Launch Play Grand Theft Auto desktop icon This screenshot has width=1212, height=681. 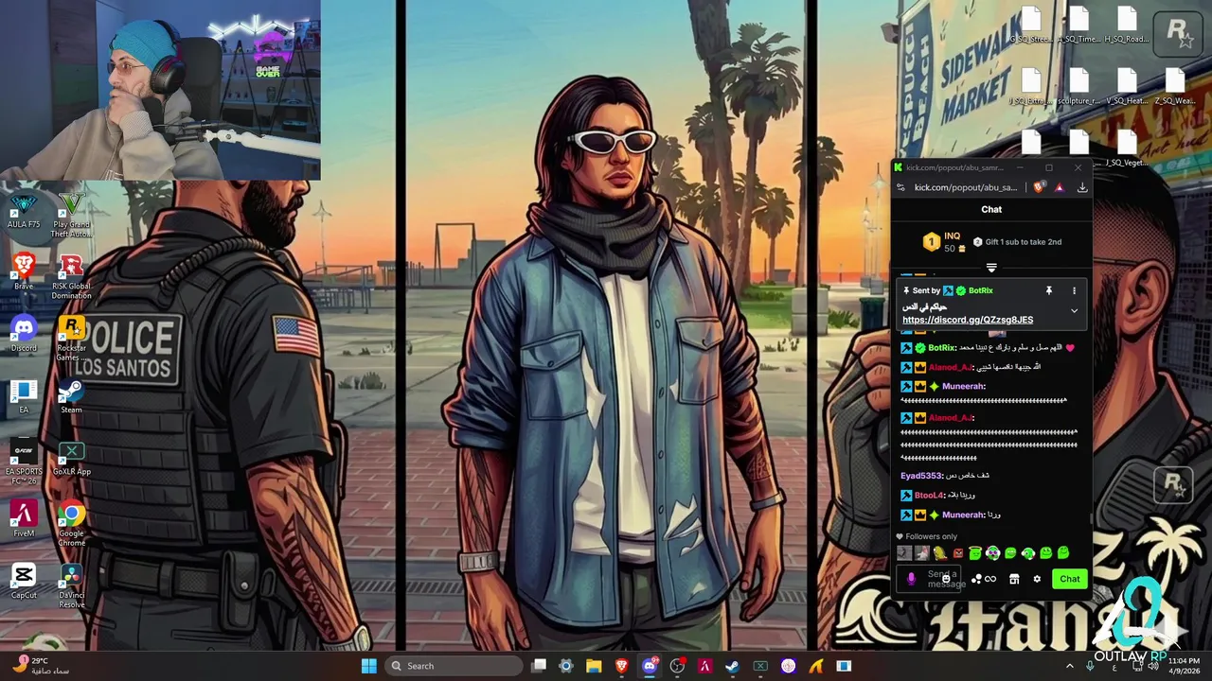[72, 214]
